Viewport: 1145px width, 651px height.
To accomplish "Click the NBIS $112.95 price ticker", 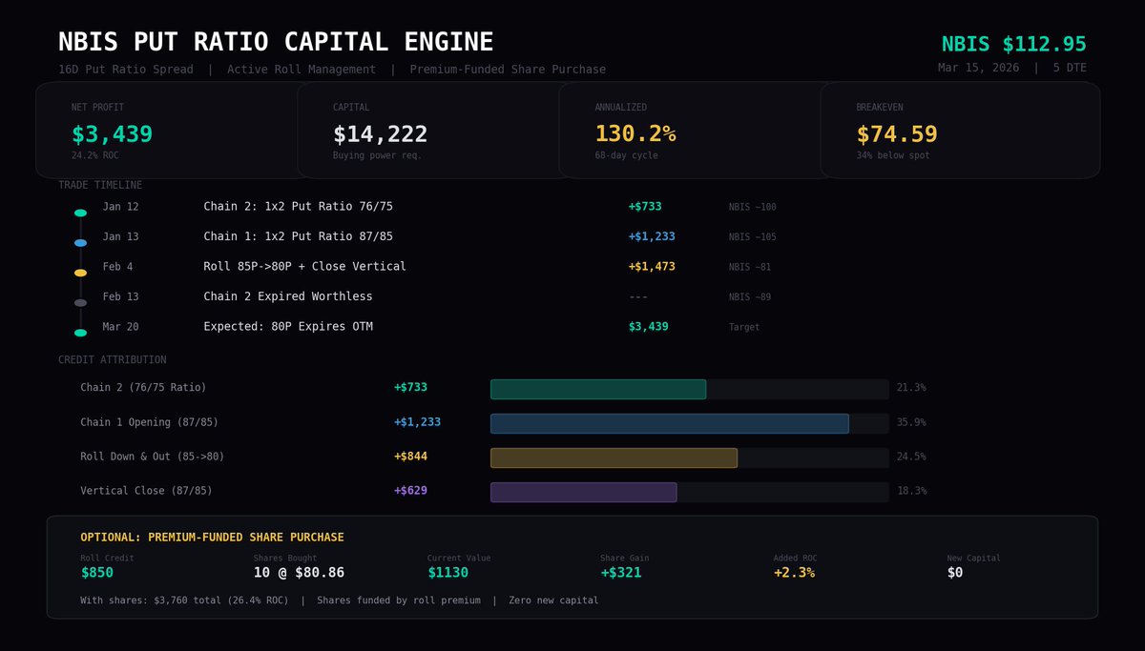I will 1014,44.
